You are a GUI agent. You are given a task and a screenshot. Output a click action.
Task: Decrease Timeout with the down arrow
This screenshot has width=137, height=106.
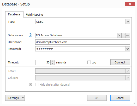[x=53, y=63]
